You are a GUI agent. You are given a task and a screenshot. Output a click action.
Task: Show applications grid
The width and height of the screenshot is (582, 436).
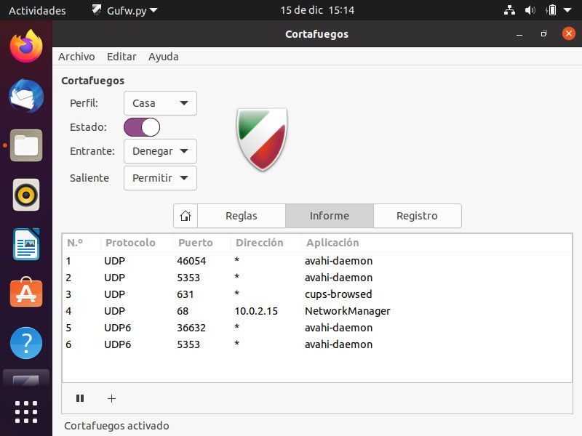tap(26, 411)
